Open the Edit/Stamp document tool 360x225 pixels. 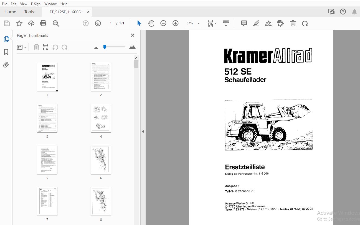(281, 23)
